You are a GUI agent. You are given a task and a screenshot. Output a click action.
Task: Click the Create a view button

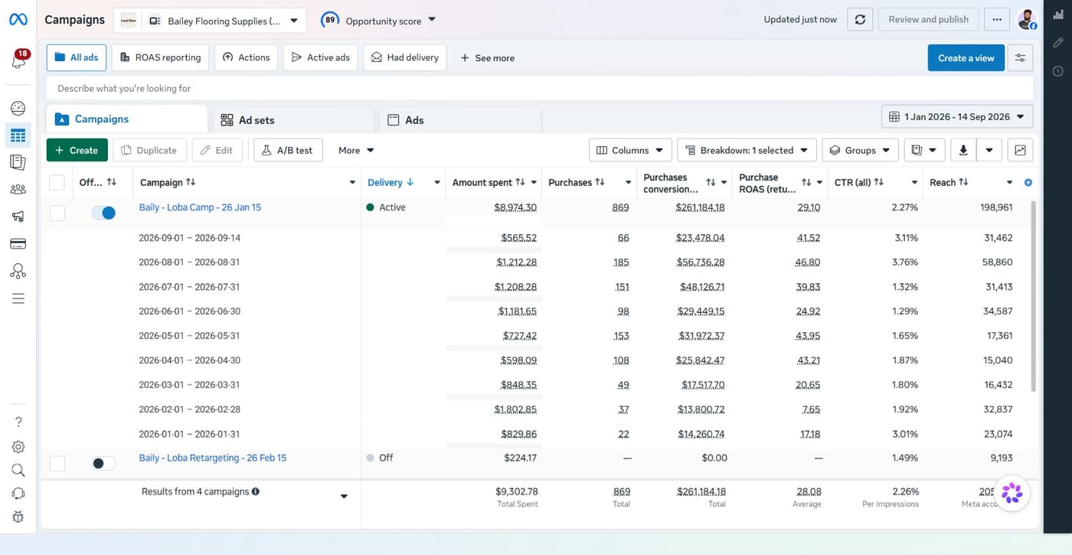(x=966, y=58)
